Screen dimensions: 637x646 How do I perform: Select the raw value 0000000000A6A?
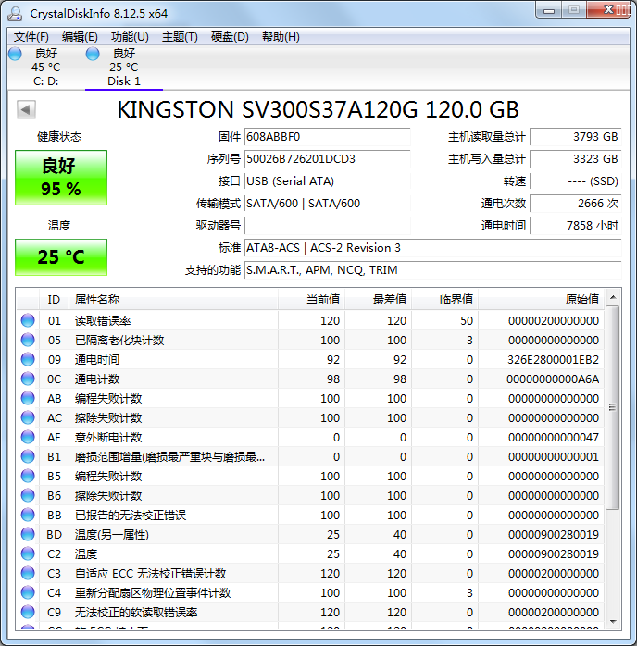[x=553, y=379]
